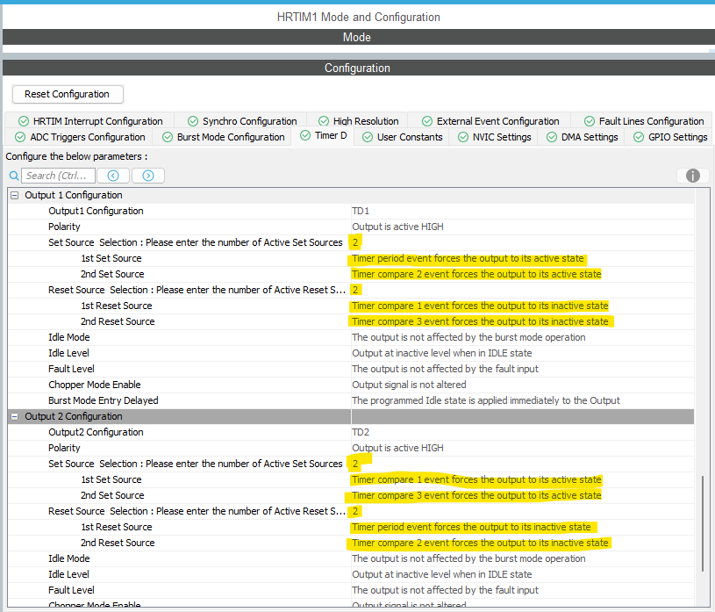Click the vertical scrollbar thumb
The width and height of the screenshot is (715, 612).
(x=703, y=524)
